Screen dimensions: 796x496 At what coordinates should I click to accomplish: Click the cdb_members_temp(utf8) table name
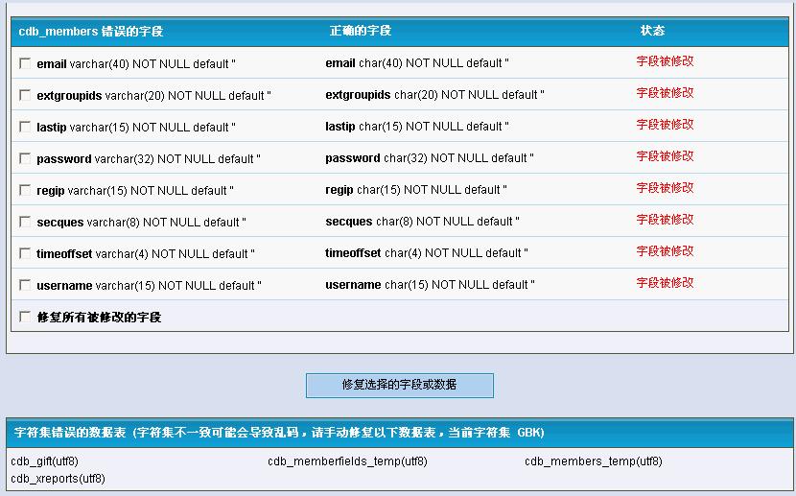click(594, 461)
